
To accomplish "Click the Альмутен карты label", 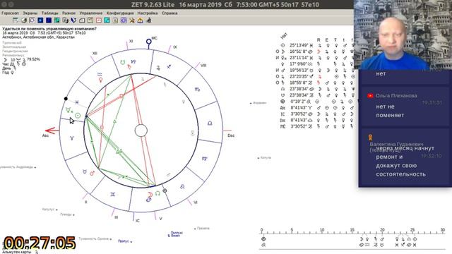I will click(16, 252).
